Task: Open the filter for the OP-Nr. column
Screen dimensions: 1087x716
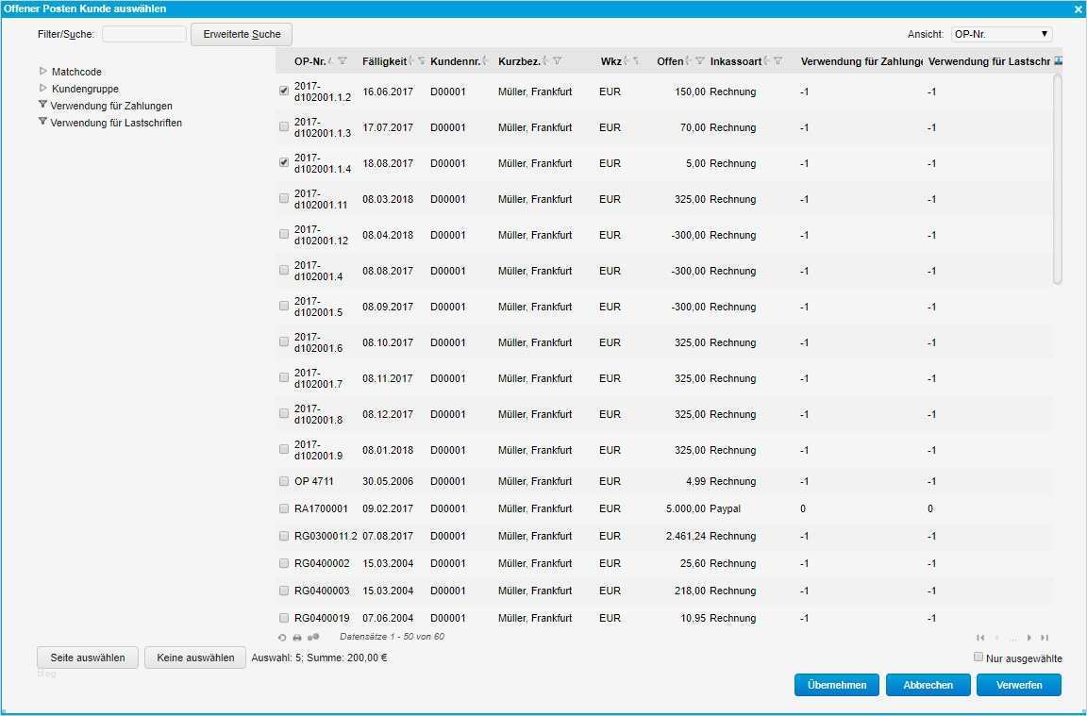Action: tap(342, 61)
